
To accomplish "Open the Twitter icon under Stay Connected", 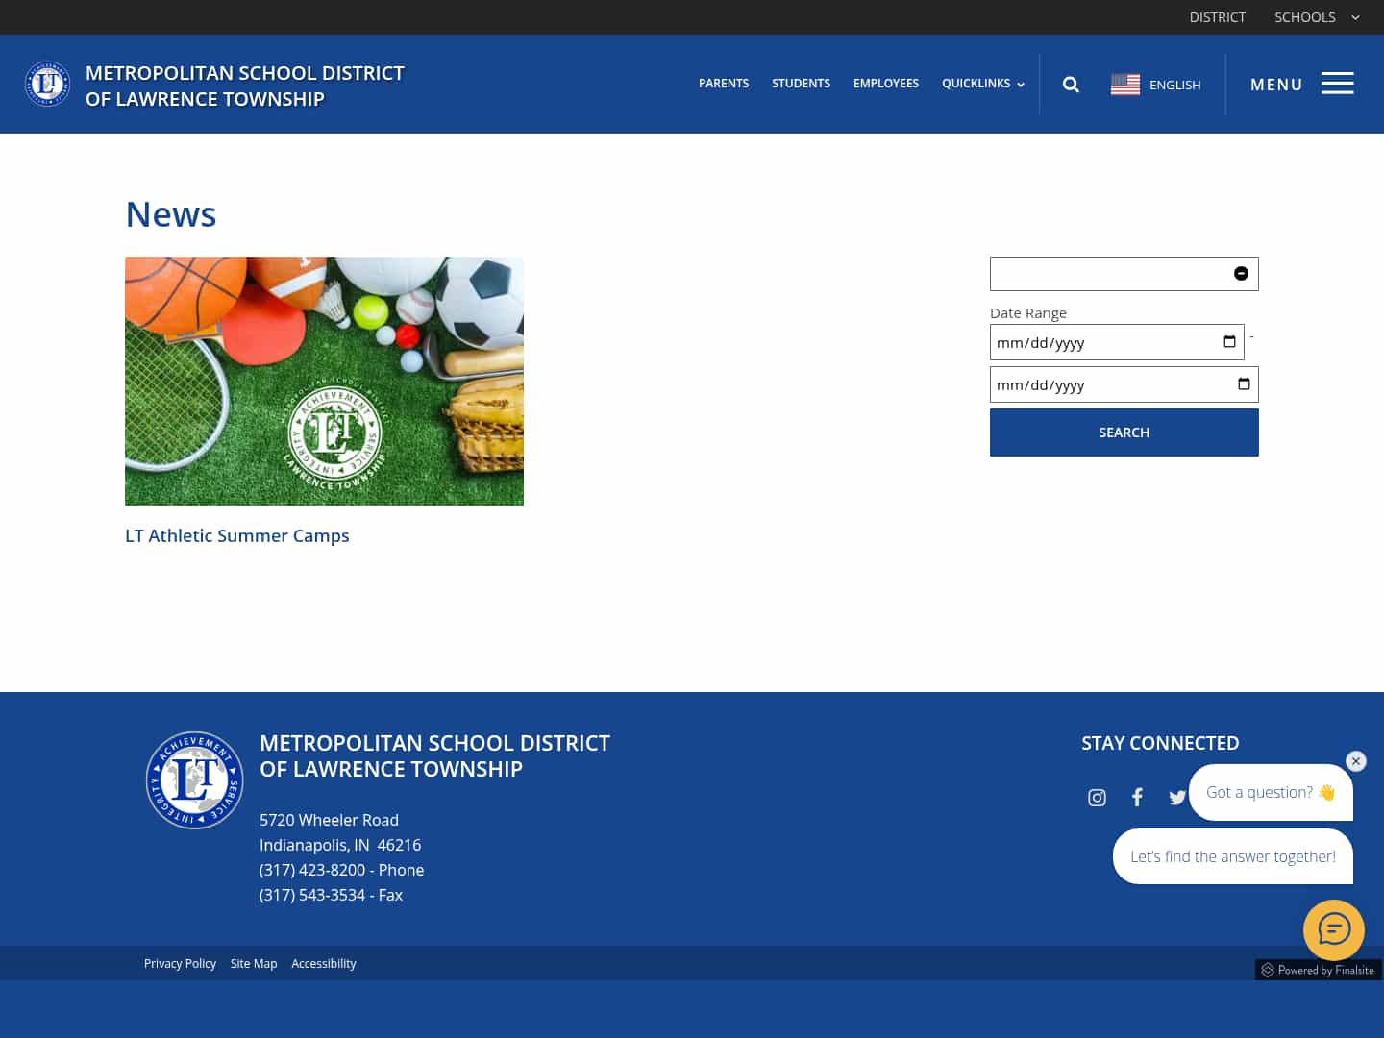I will click(1177, 798).
